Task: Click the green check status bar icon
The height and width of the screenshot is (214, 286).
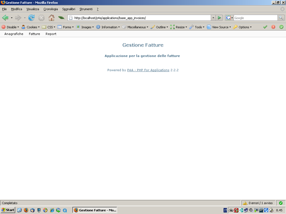Action: tap(281, 203)
